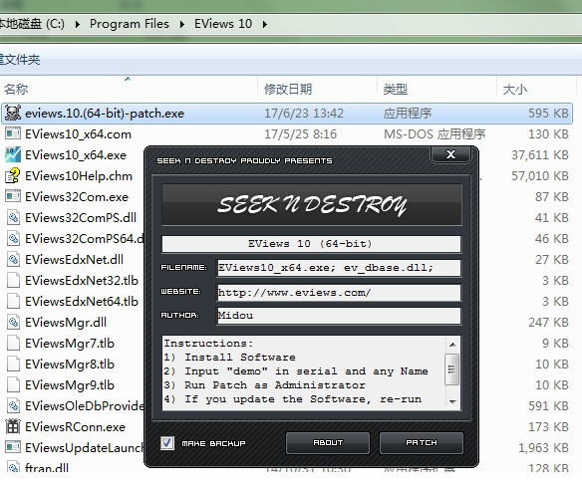The height and width of the screenshot is (490, 582).
Task: Sort files by 类型 column header
Action: pos(436,90)
